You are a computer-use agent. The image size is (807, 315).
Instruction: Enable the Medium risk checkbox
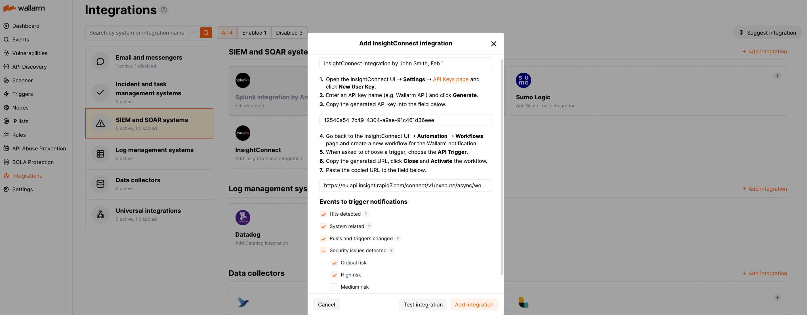coord(334,286)
